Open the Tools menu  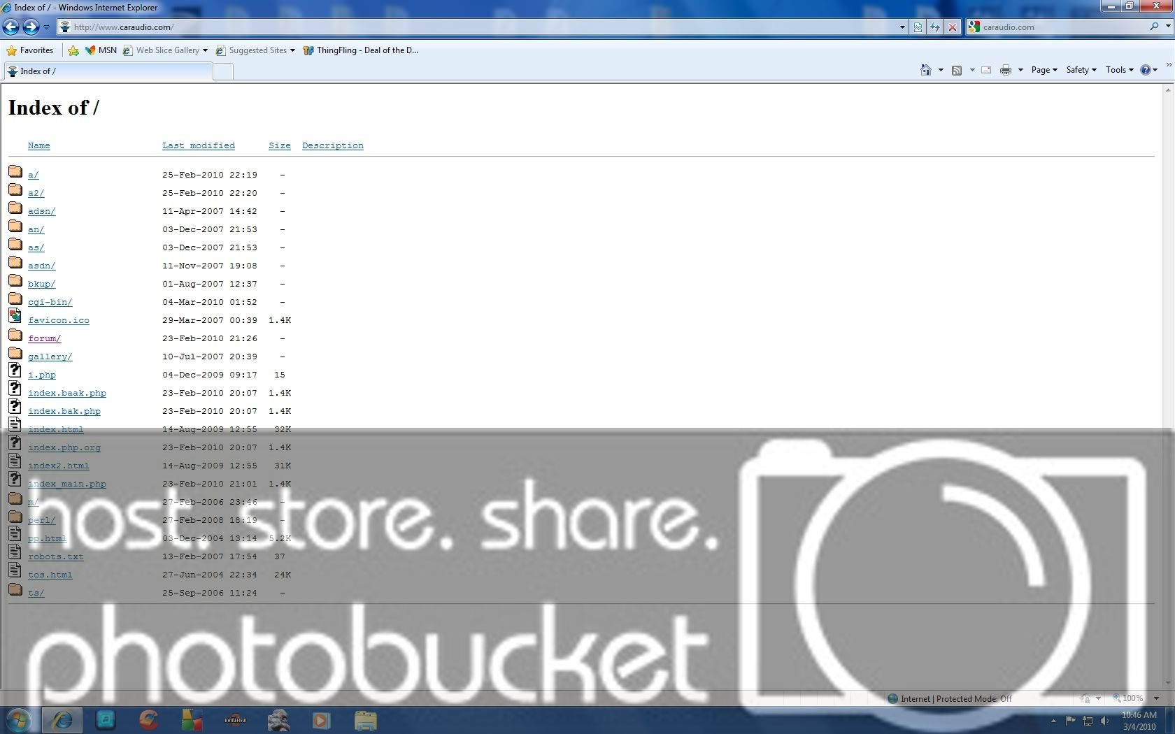coord(1119,70)
